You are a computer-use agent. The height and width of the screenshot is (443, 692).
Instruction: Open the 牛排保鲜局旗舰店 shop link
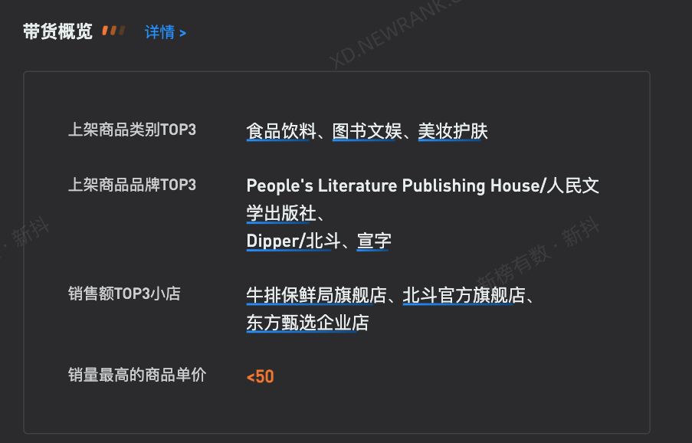(316, 295)
